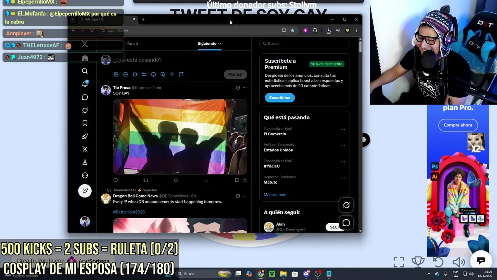Add a GIF in the post composer
The image size is (497, 280).
(x=125, y=74)
